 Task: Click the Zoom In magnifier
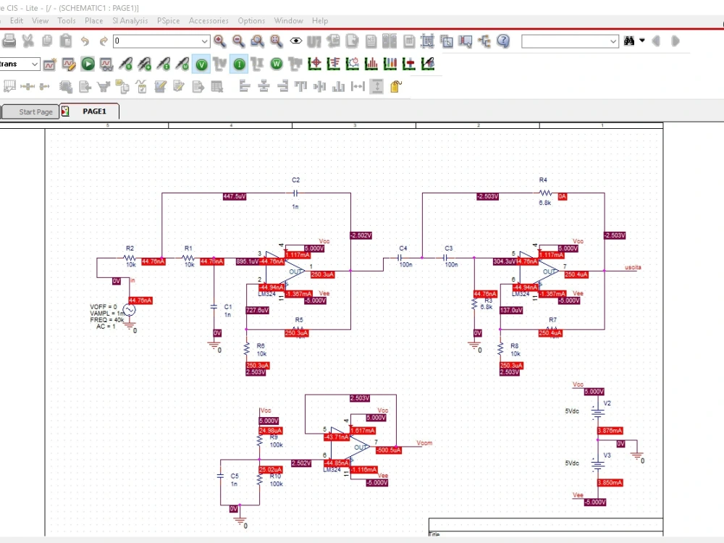pos(220,41)
